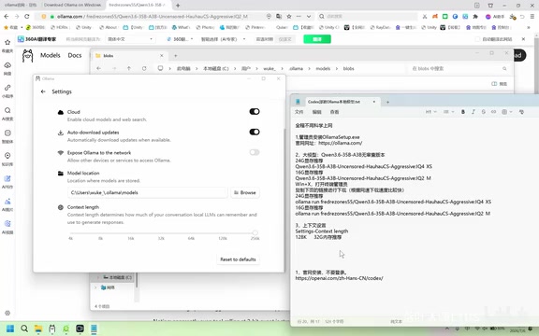Viewport: 539px width, 336px height.
Task: Open taskbar search icon
Action: [x=24, y=329]
